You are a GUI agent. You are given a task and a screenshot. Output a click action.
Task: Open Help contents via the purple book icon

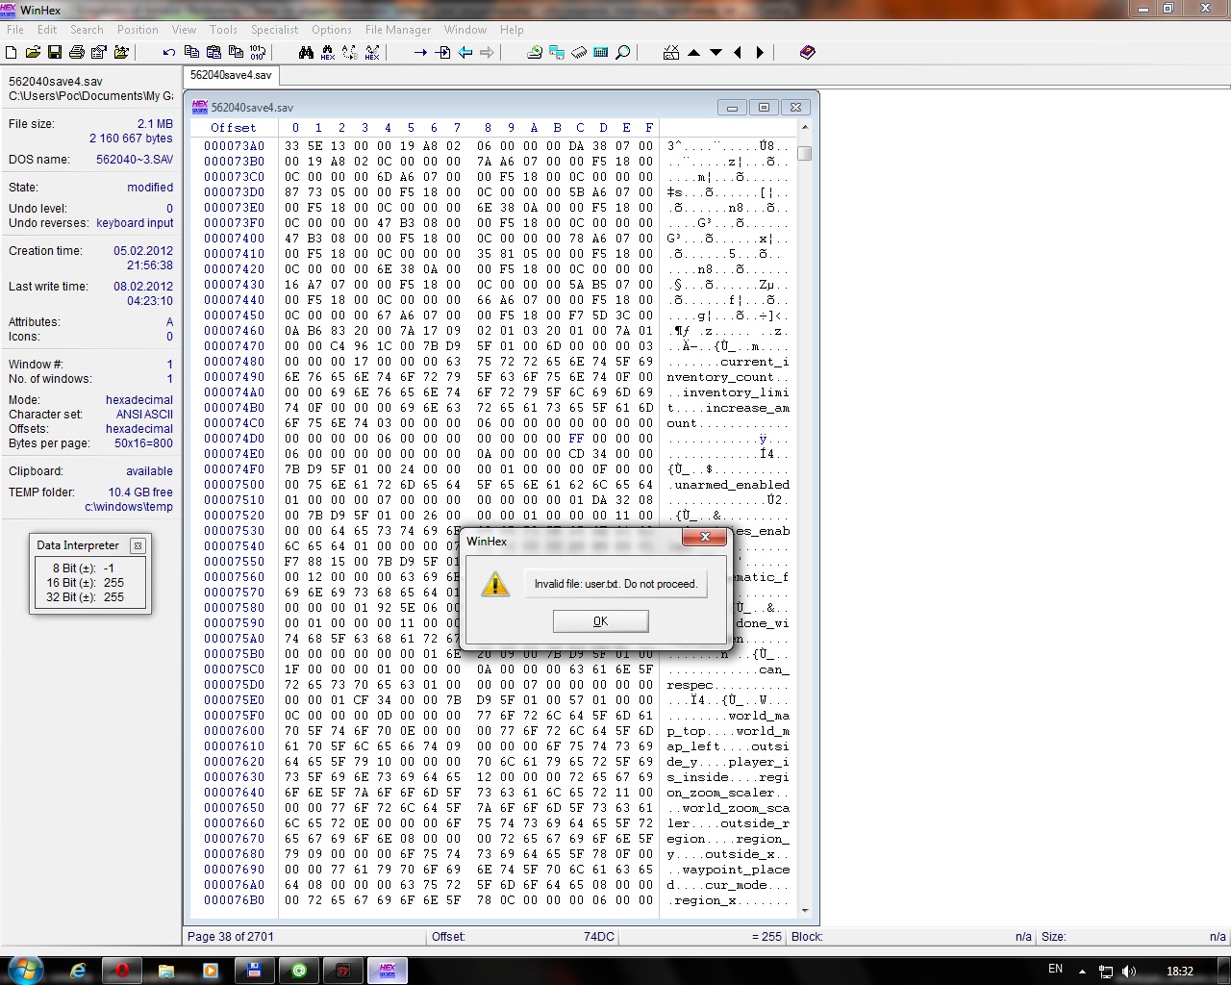[808, 53]
